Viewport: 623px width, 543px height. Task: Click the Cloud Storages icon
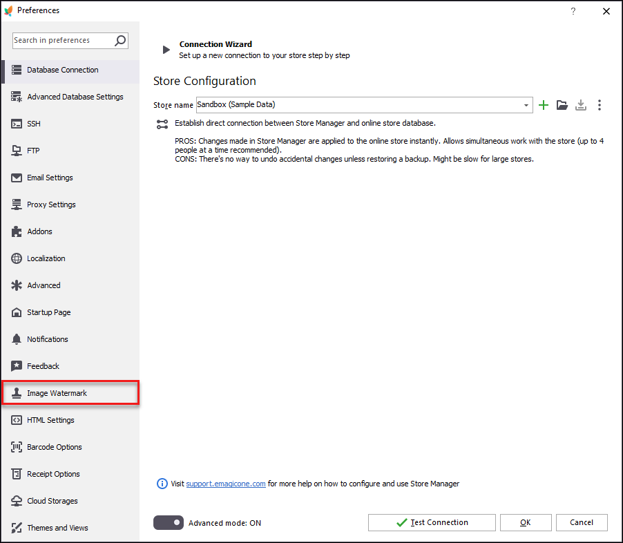17,501
